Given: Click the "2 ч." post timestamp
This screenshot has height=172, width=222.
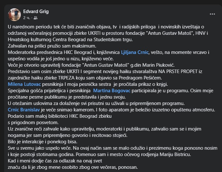Looking at the screenshot, I should (27, 18).
